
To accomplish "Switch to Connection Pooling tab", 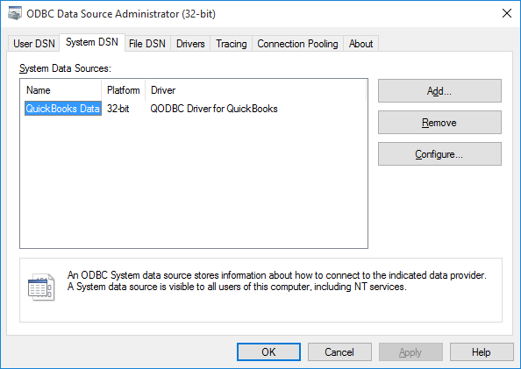I will click(297, 44).
